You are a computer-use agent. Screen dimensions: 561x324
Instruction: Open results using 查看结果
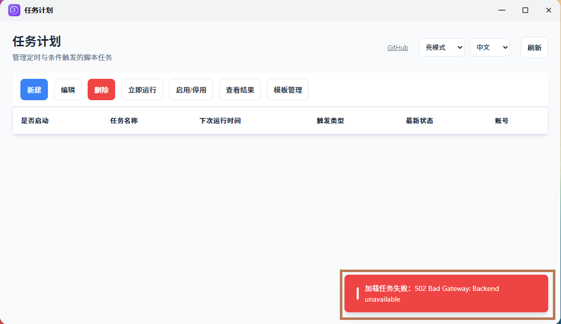coord(239,90)
